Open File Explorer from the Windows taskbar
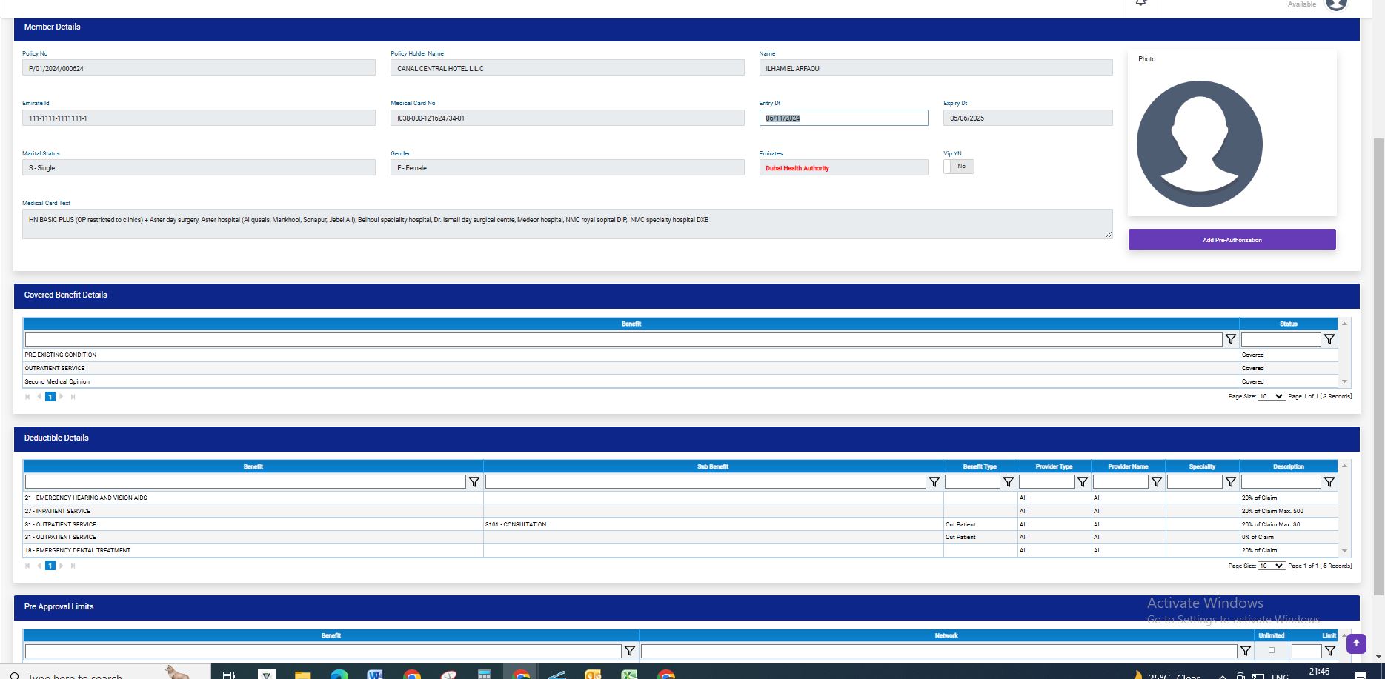The height and width of the screenshot is (679, 1385). [302, 674]
